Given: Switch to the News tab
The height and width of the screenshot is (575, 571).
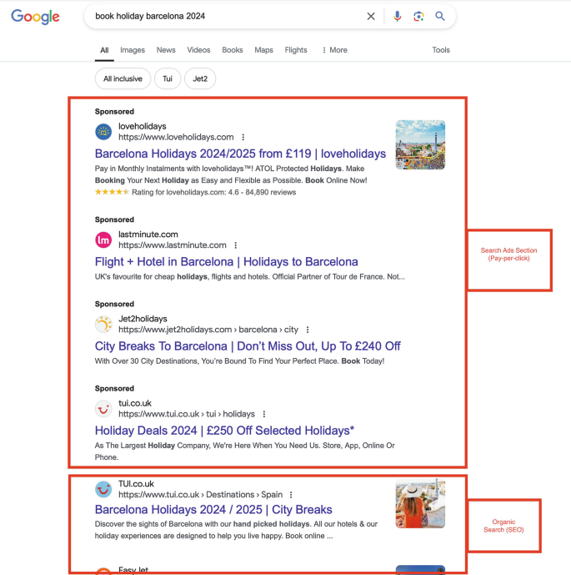Looking at the screenshot, I should tap(166, 50).
